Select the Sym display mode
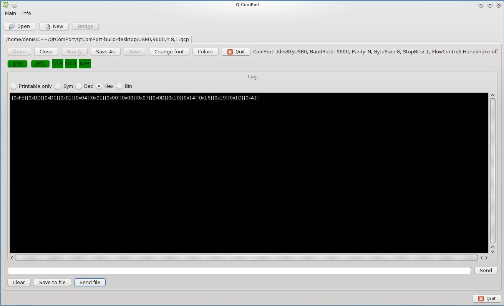 click(64, 86)
